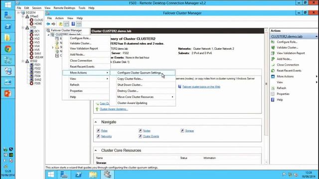Collapse the Cluster Core Resources section
Viewport: 319px width, 179px height.
(96, 150)
